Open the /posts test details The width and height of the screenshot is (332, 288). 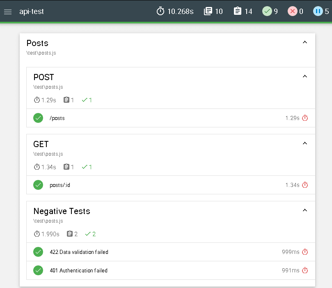pyautogui.click(x=171, y=118)
